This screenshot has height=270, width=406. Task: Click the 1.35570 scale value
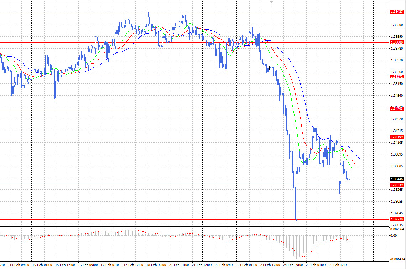pos(397,60)
